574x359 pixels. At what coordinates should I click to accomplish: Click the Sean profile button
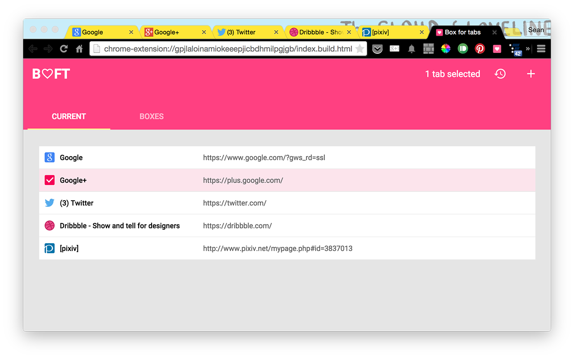click(x=536, y=30)
